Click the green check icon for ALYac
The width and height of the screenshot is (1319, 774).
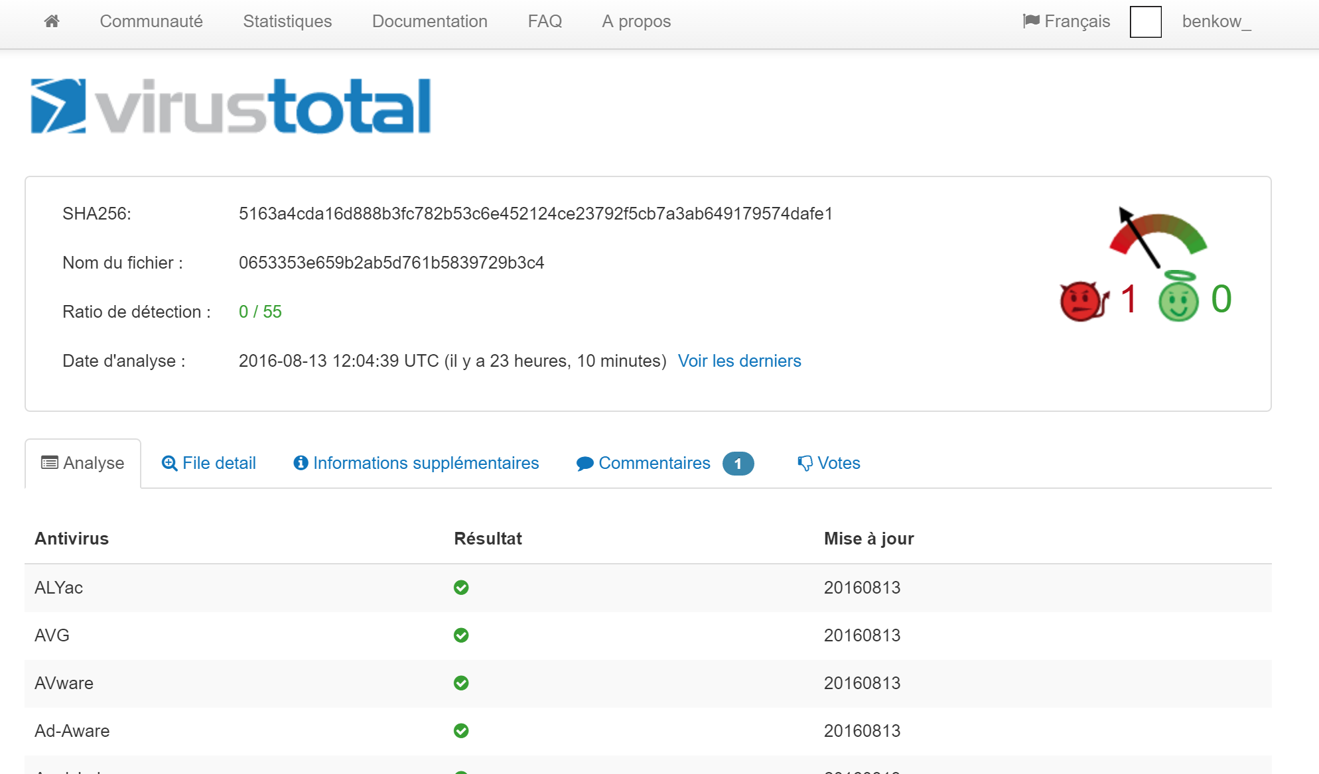[x=461, y=588]
